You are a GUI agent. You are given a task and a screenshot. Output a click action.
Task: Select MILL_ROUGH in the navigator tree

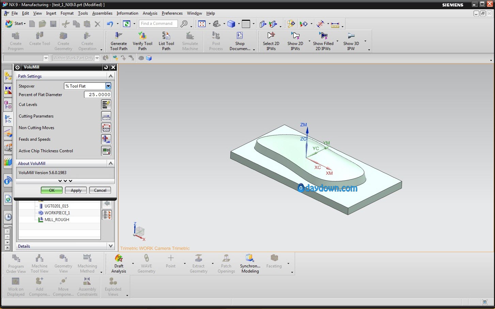point(57,220)
